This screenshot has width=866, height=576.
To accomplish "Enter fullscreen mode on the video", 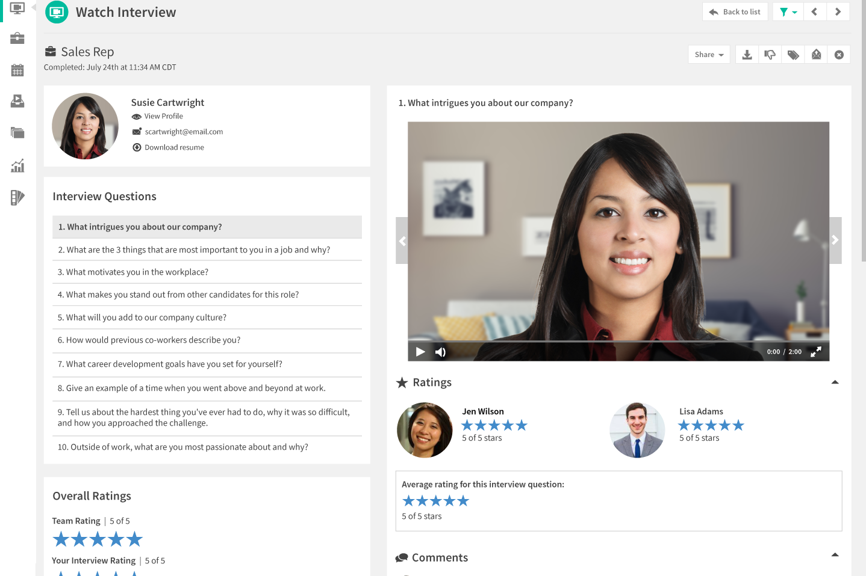I will pyautogui.click(x=815, y=352).
